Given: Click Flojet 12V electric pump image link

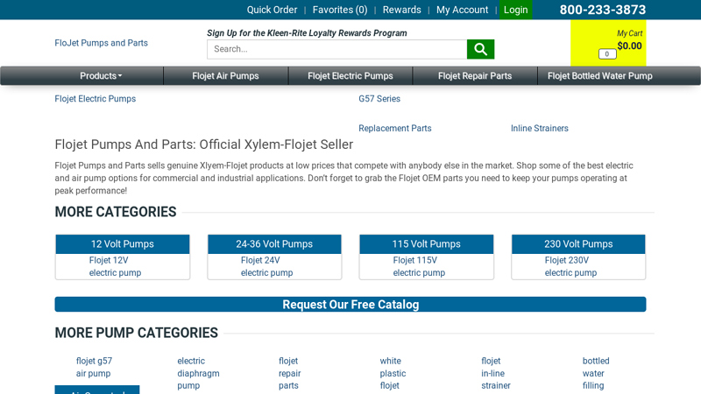Looking at the screenshot, I should tap(115, 266).
